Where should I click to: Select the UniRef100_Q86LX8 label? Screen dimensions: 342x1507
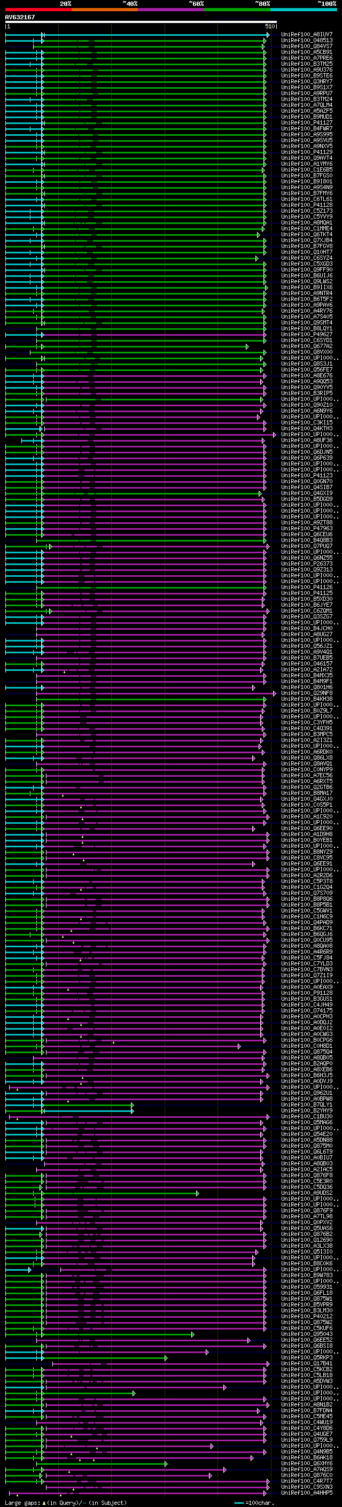click(306, 758)
